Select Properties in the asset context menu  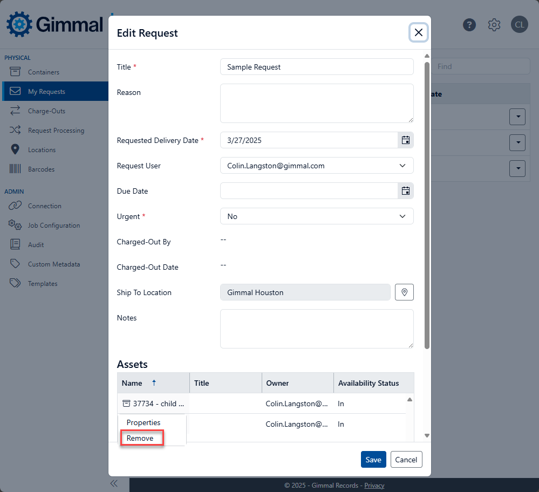pos(144,422)
